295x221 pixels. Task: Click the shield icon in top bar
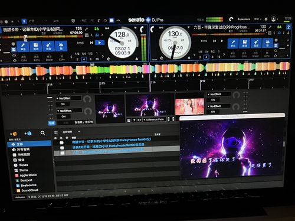coord(73,21)
